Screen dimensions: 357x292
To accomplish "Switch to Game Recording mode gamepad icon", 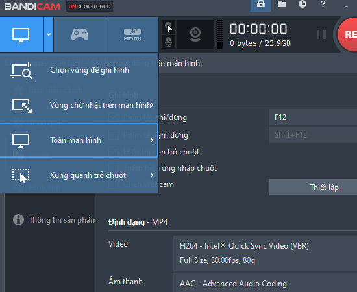I will (x=80, y=34).
